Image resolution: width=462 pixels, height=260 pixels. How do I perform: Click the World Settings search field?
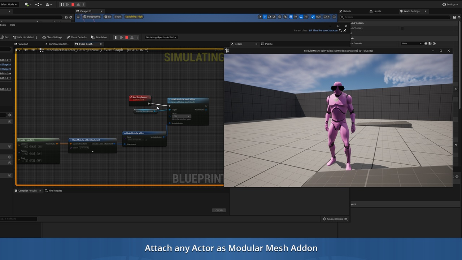click(x=397, y=17)
